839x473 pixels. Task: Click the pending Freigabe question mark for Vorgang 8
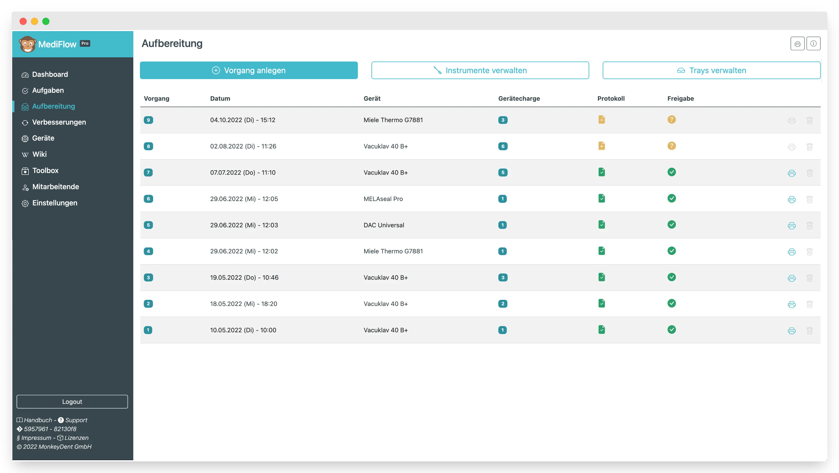(672, 146)
